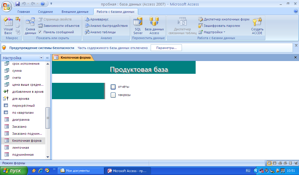
Task: Select Кнопочная форма in navigation pane
Action: [23, 141]
